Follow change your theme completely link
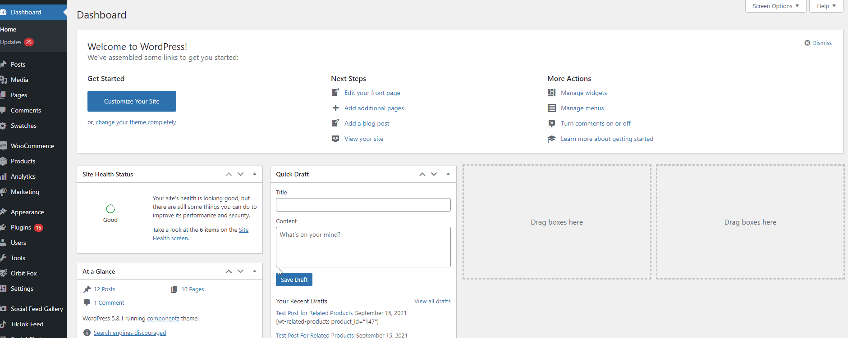Viewport: 848px width, 338px height. click(136, 122)
